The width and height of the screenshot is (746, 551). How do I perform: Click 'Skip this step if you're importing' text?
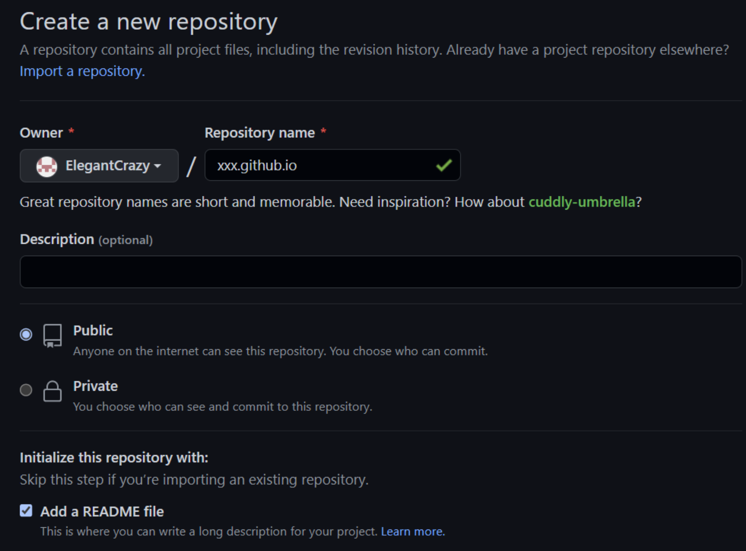[194, 480]
